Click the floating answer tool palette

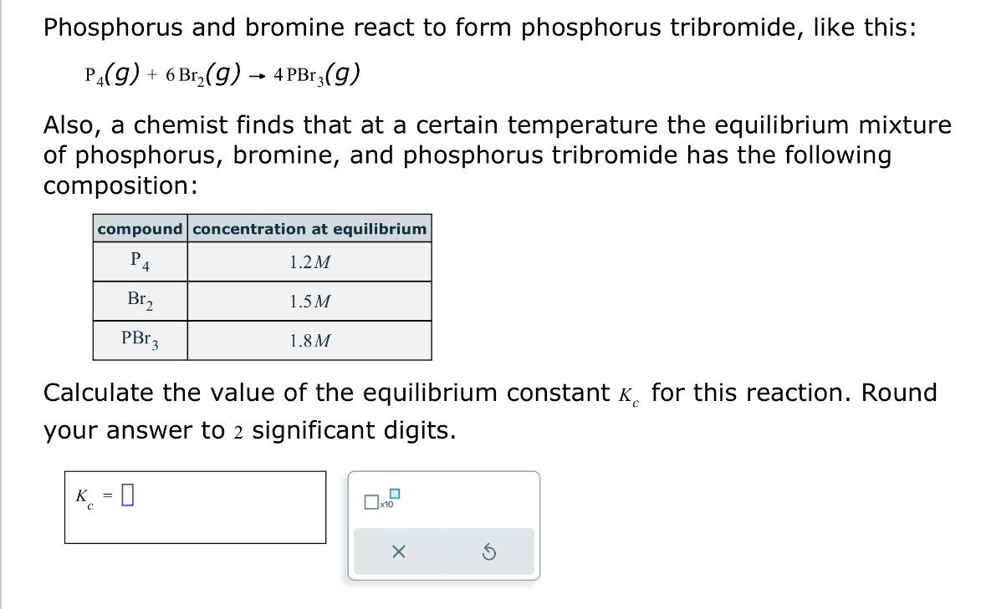tap(443, 525)
